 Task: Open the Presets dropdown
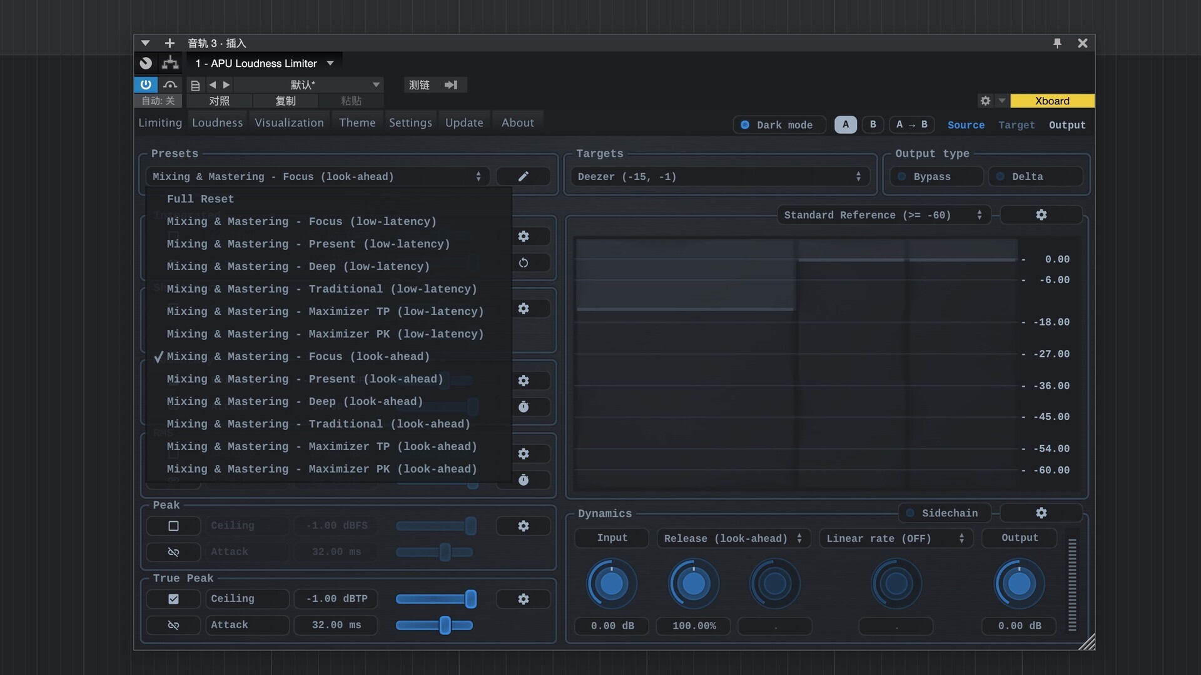(317, 177)
